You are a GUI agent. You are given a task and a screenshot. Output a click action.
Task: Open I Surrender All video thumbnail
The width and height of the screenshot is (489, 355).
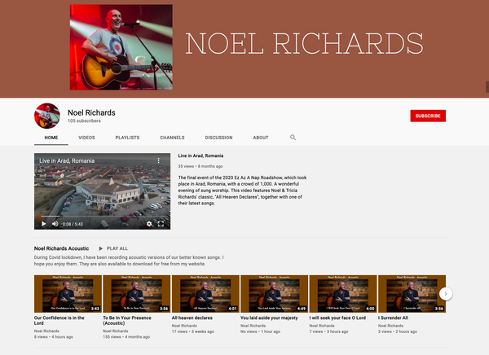click(412, 294)
